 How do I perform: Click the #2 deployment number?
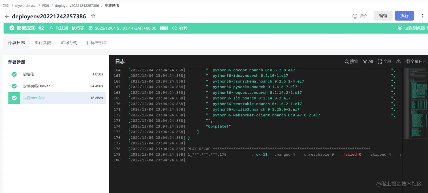[x=41, y=28]
